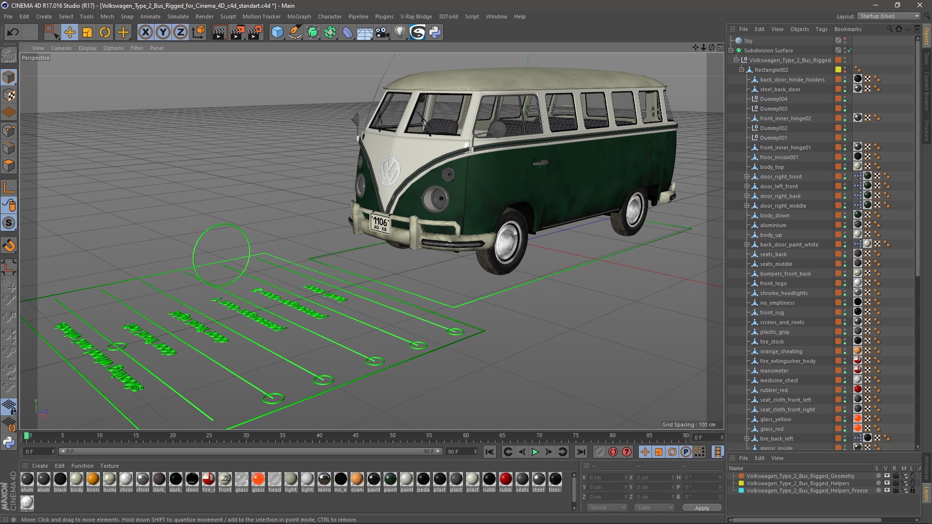Toggle layer visibility for Volkswagen_Type_2_Bus_Rigged_Geometry
Image resolution: width=932 pixels, height=524 pixels.
887,476
